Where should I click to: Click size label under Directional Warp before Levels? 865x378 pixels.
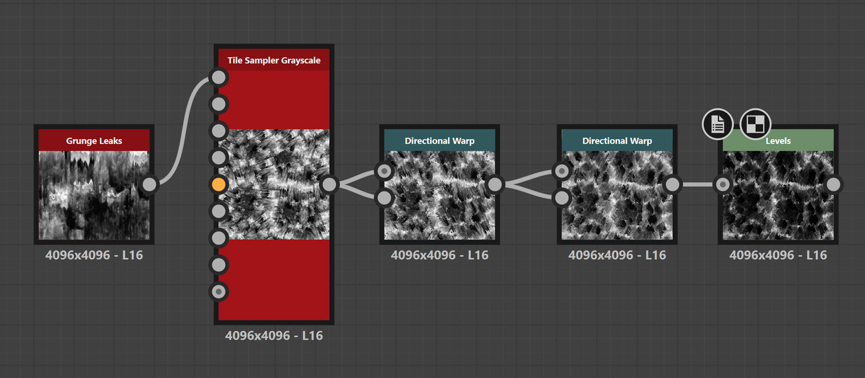617,255
